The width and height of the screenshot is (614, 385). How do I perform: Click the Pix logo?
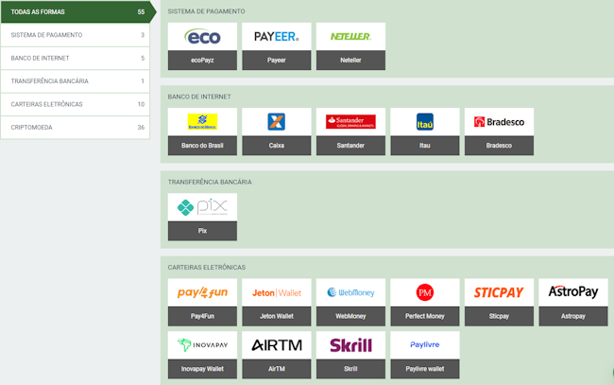click(x=202, y=207)
